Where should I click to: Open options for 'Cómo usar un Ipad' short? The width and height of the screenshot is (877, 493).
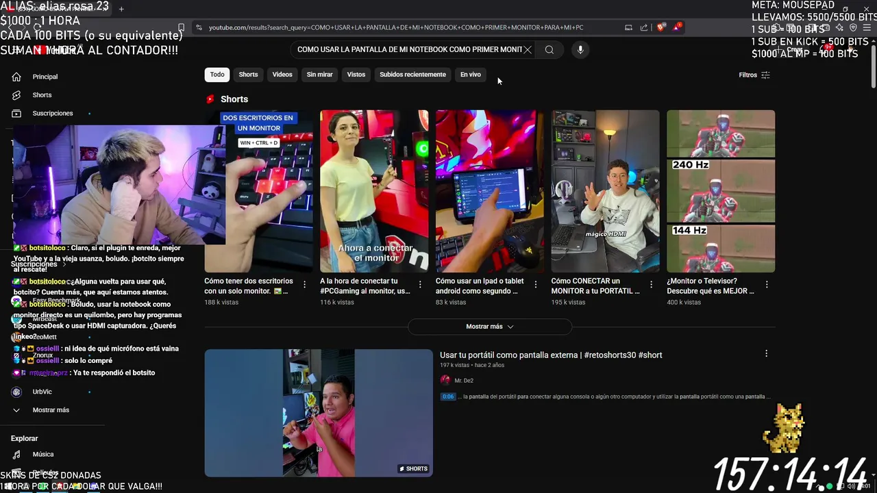[536, 284]
